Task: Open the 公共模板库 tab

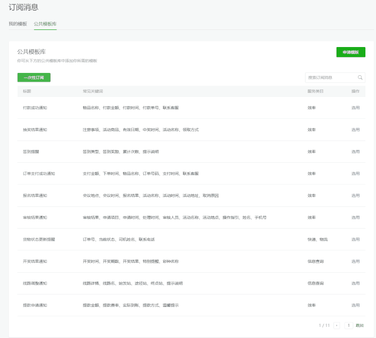Action: (45, 24)
